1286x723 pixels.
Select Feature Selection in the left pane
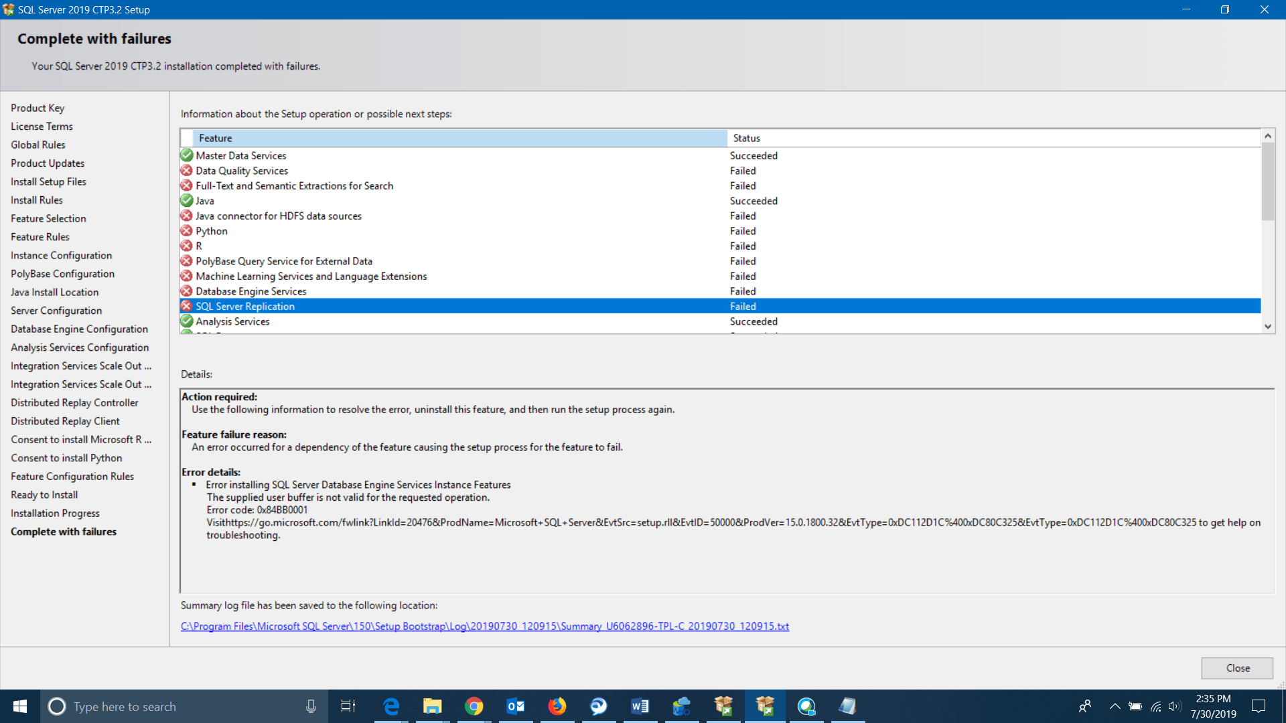[48, 218]
